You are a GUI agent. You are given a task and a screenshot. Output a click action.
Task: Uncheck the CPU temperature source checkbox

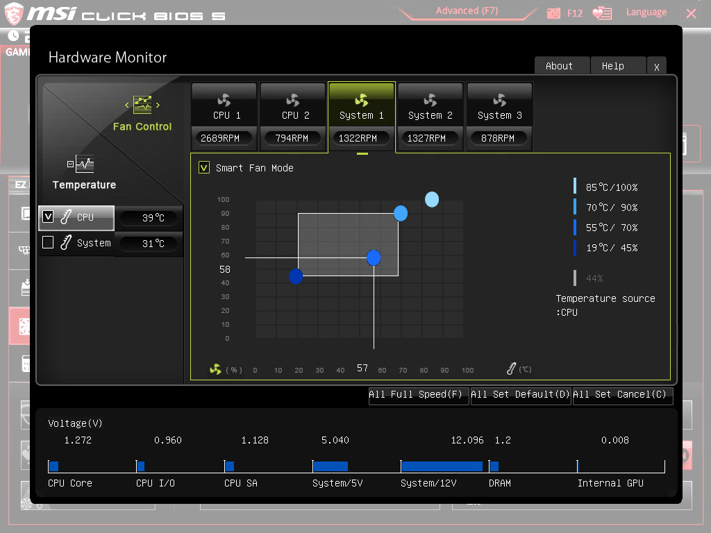pos(48,217)
